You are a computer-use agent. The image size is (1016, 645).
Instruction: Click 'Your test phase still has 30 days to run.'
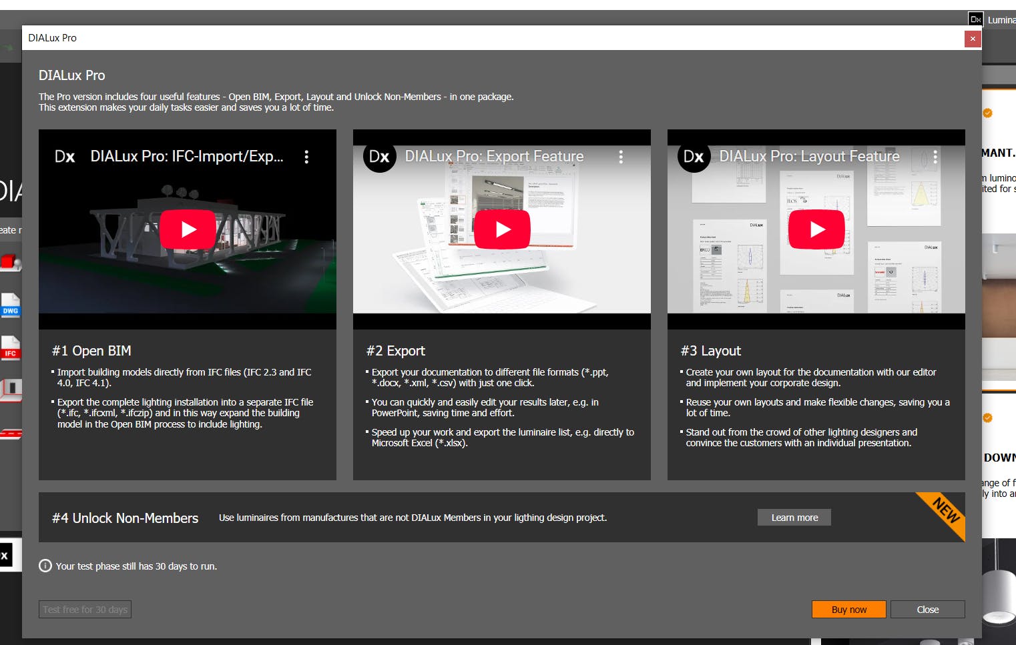pos(137,566)
